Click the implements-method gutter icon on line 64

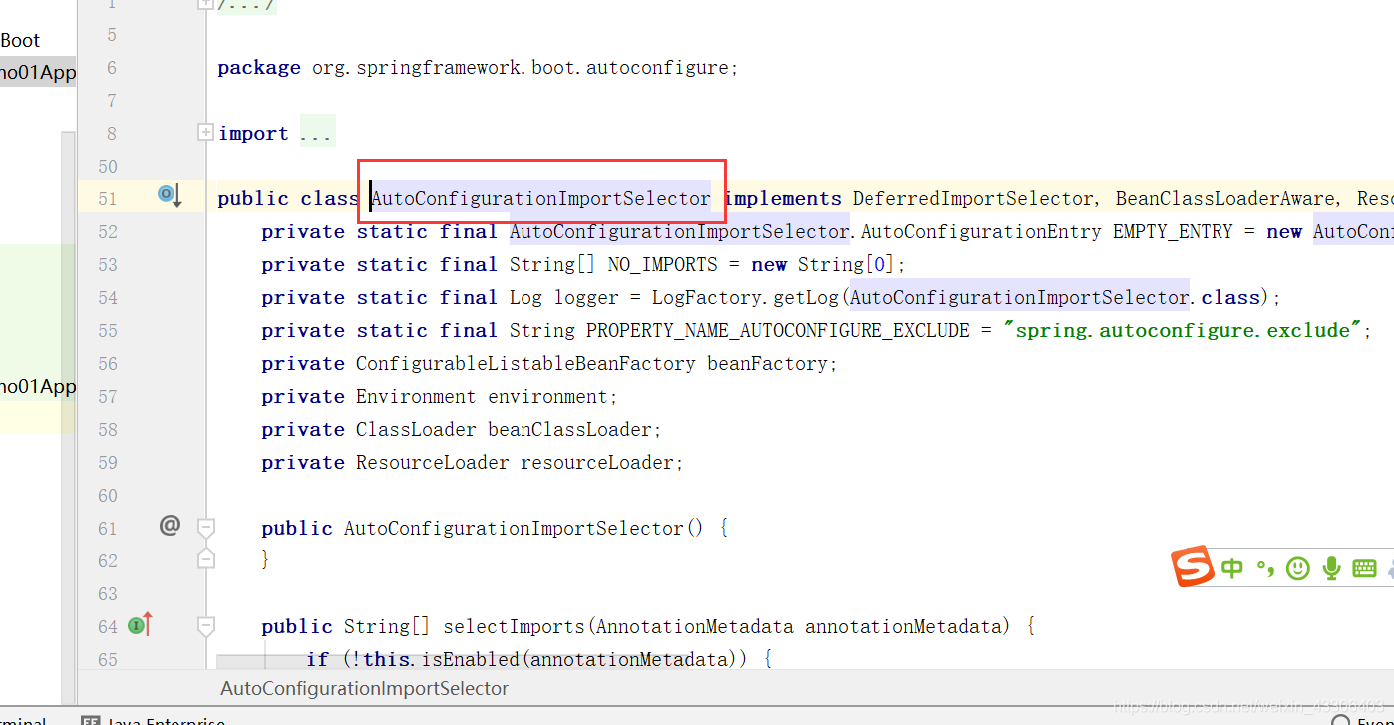point(141,625)
